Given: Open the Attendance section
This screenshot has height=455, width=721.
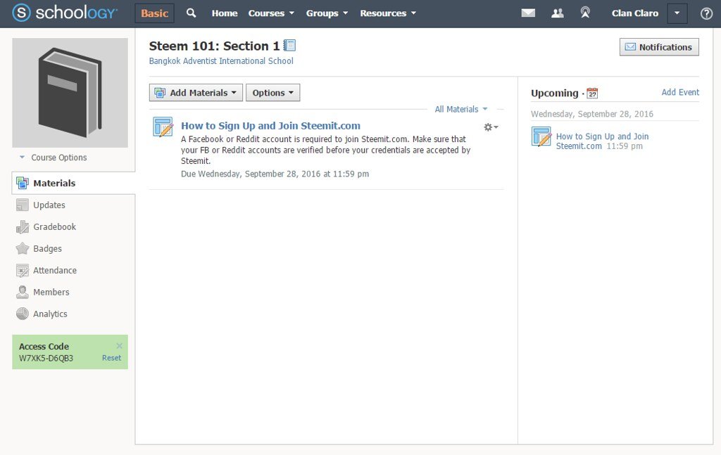Looking at the screenshot, I should (55, 271).
